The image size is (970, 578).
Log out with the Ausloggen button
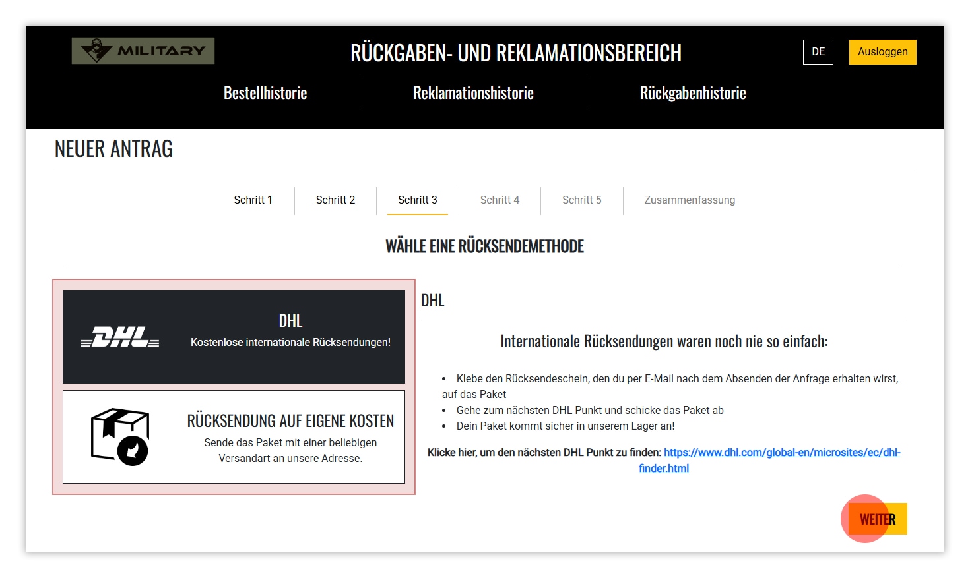[x=882, y=52]
